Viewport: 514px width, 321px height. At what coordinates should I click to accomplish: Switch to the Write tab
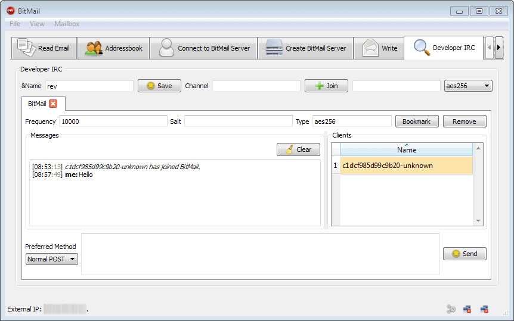point(379,48)
